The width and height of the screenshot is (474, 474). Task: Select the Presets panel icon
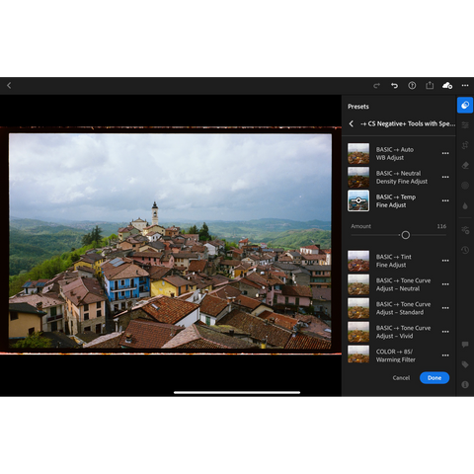pyautogui.click(x=465, y=106)
